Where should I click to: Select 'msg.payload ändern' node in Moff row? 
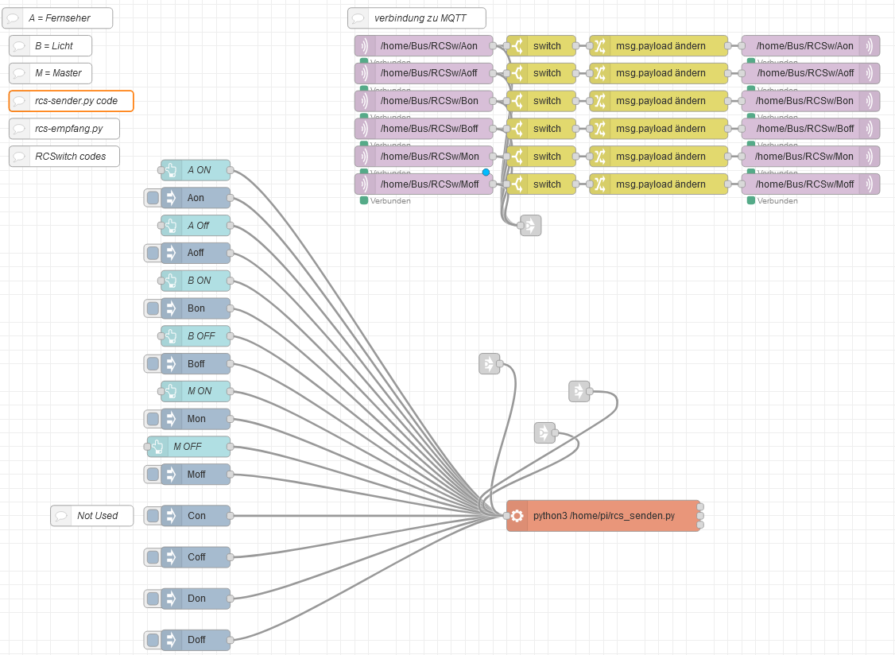click(x=659, y=184)
